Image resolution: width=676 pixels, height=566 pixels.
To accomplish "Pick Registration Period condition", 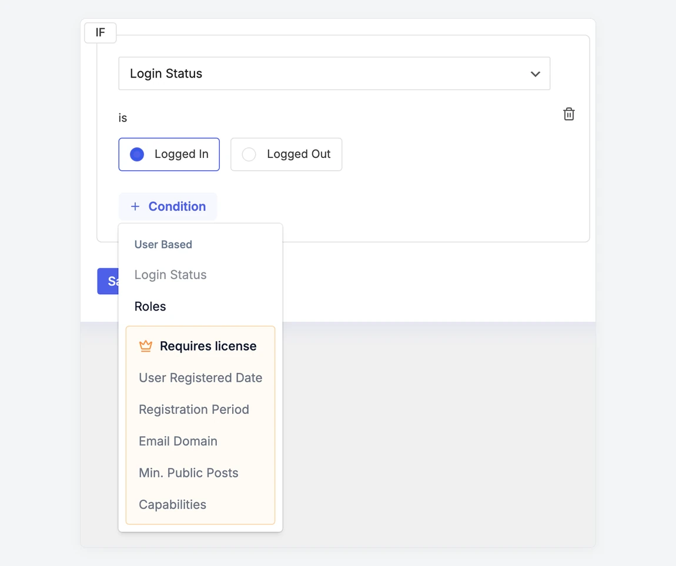I will click(194, 409).
